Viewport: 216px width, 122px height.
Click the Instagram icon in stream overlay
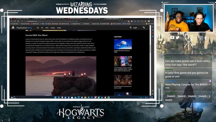pos(200,38)
